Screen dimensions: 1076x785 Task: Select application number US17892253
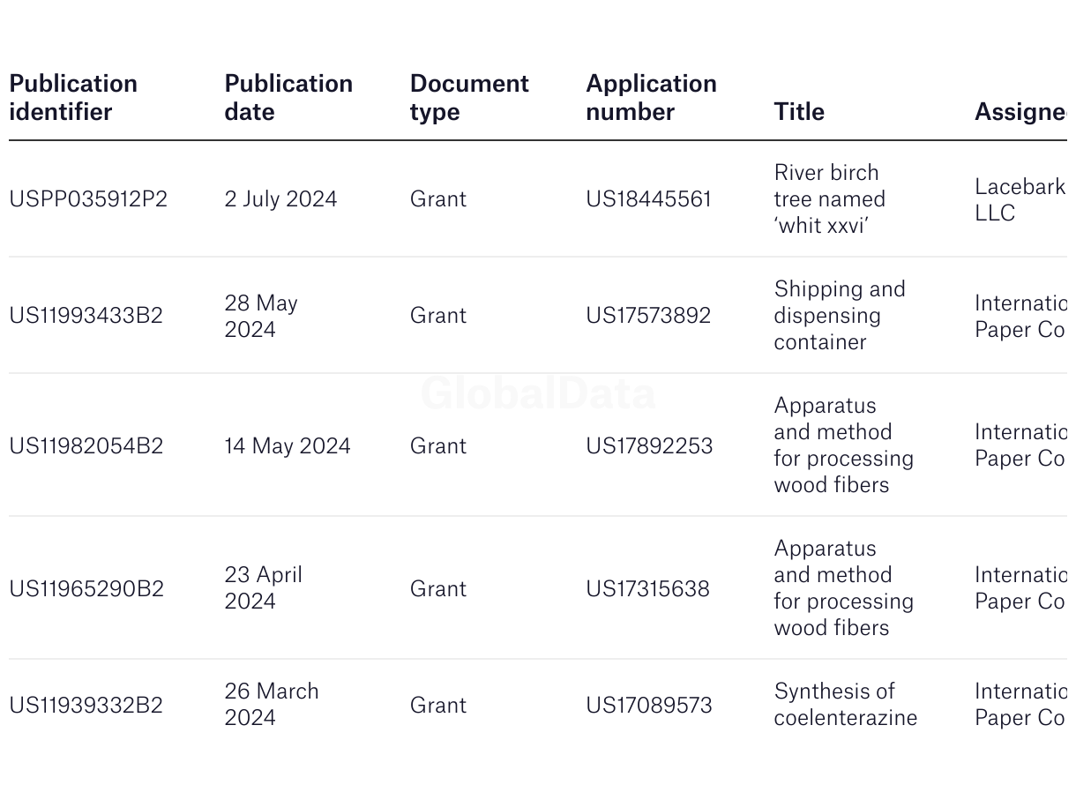649,446
